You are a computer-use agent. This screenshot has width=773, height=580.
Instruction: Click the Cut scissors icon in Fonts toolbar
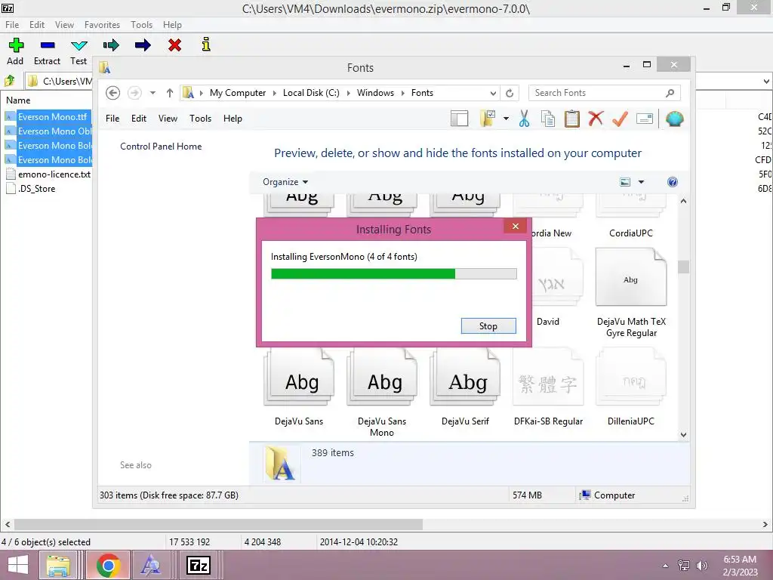tap(524, 119)
